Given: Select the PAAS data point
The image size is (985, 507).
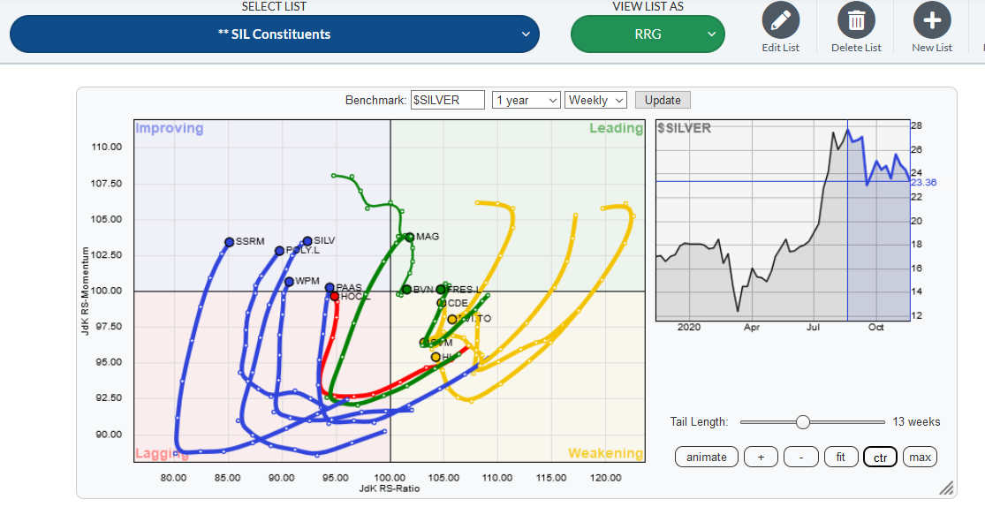Looking at the screenshot, I should 330,287.
